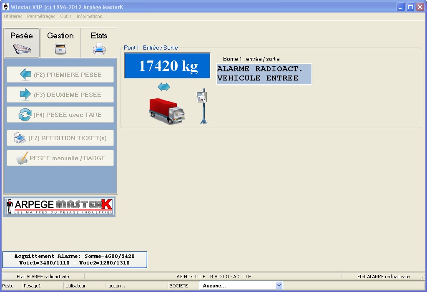Click (F7) REEDITION TICKET(s) button

60,138
